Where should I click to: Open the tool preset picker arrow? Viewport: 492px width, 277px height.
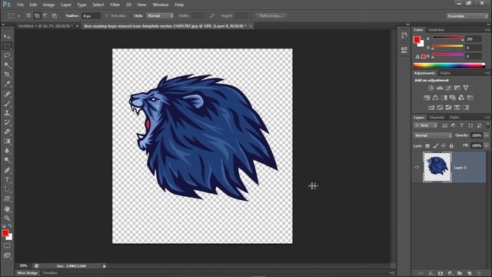tap(18, 15)
